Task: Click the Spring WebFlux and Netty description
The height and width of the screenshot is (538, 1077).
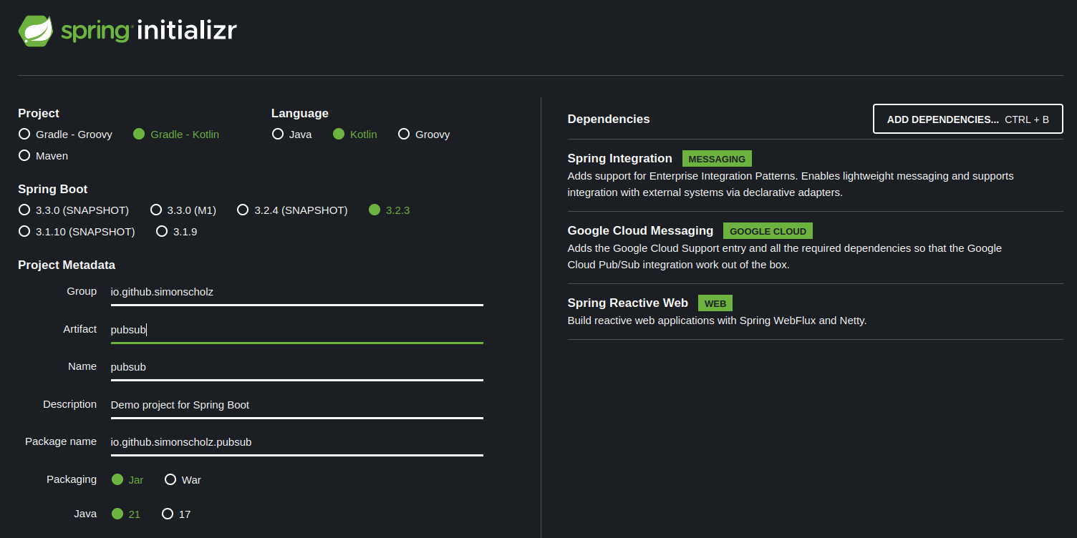Action: 717,321
